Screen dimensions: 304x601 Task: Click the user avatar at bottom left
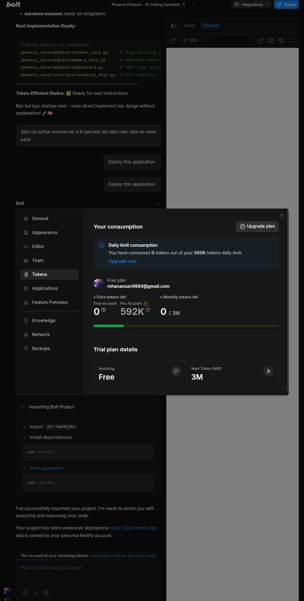7,591
